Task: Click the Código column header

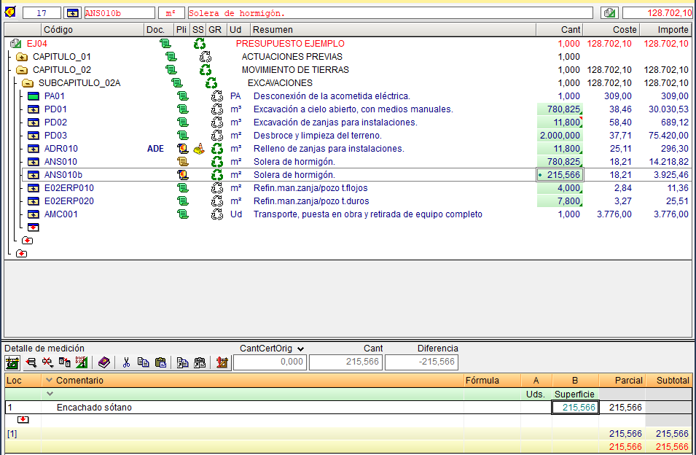Action: [58, 30]
